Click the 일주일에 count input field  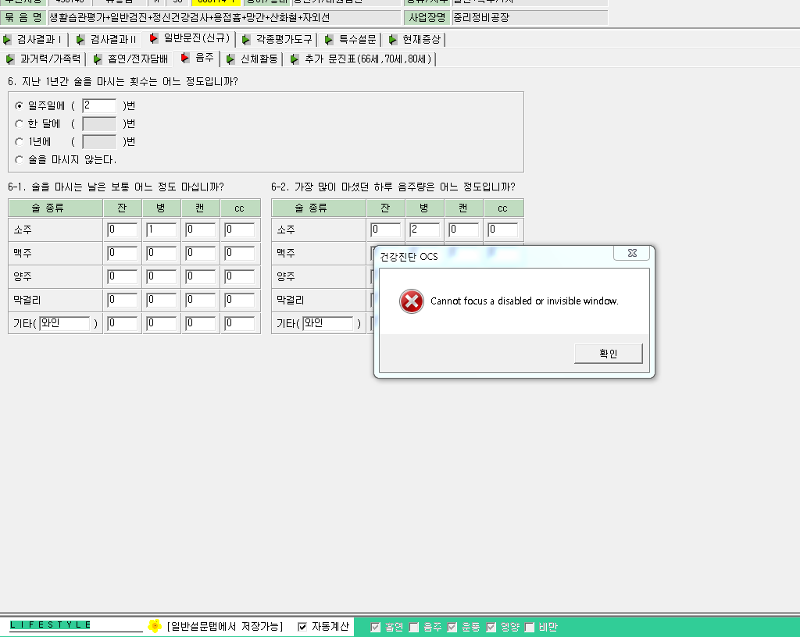click(99, 105)
